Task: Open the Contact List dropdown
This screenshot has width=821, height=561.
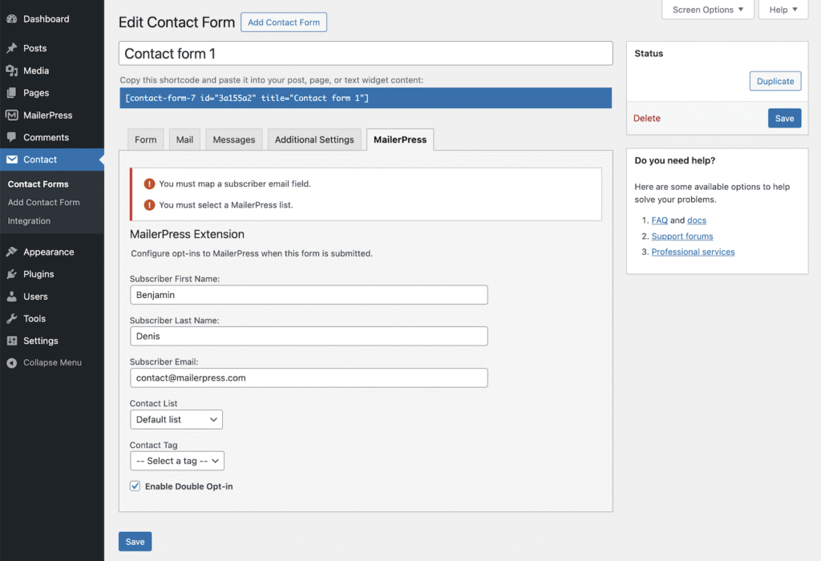Action: (x=176, y=419)
